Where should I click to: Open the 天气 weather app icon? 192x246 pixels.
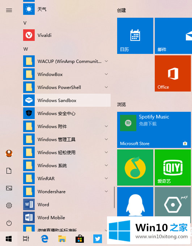[29, 9]
